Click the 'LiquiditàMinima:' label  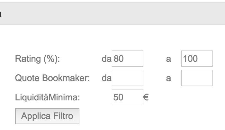(x=47, y=97)
